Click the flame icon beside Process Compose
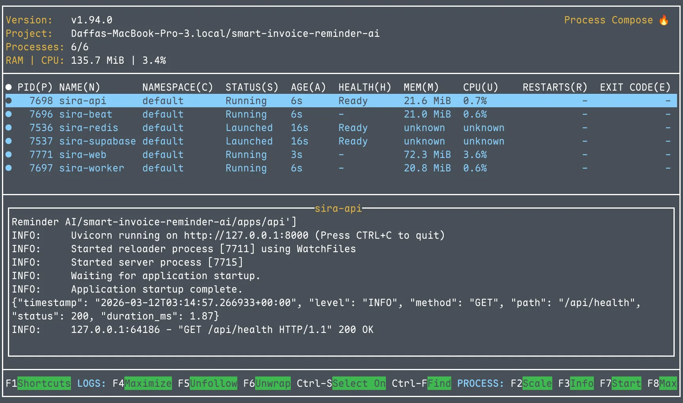The height and width of the screenshot is (403, 683). tap(663, 20)
